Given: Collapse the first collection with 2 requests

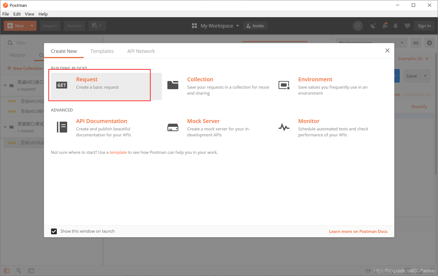Looking at the screenshot, I should pyautogui.click(x=5, y=85).
